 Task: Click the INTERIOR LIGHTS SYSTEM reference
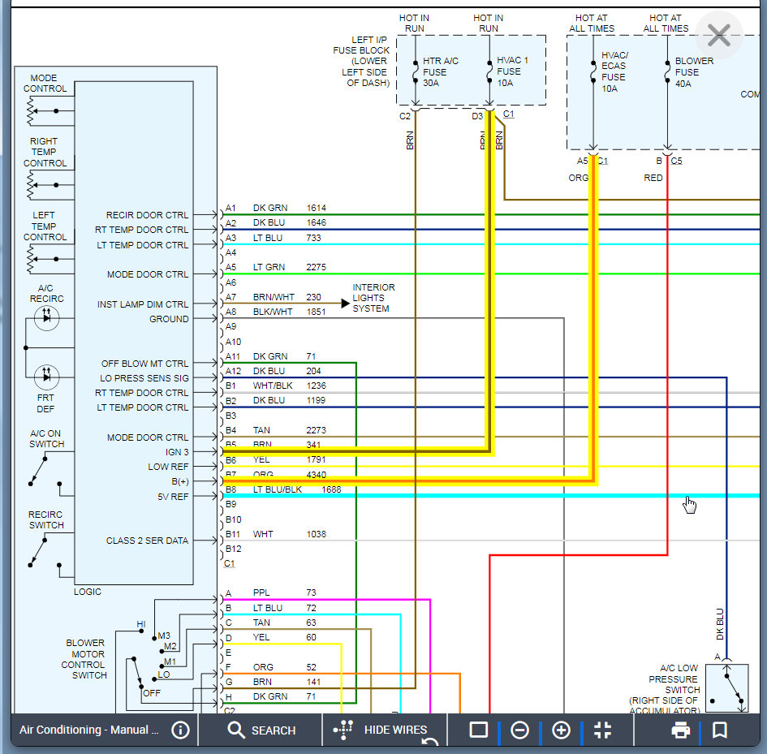[x=373, y=298]
